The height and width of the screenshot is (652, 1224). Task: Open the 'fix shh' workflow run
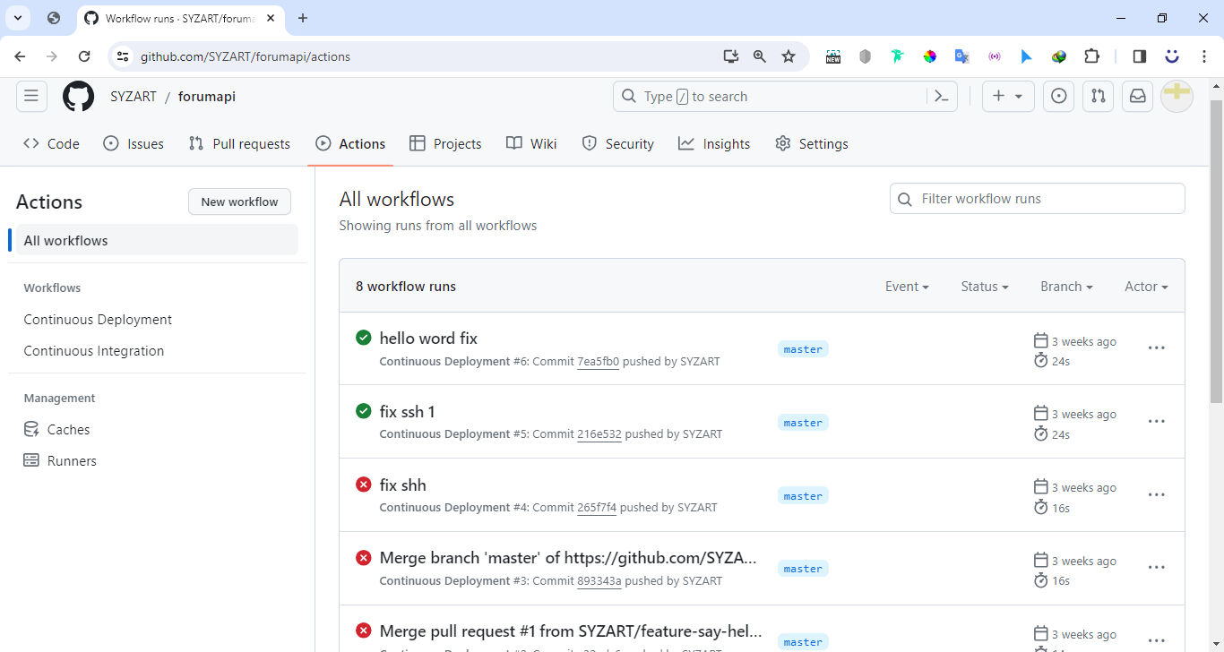coord(402,485)
